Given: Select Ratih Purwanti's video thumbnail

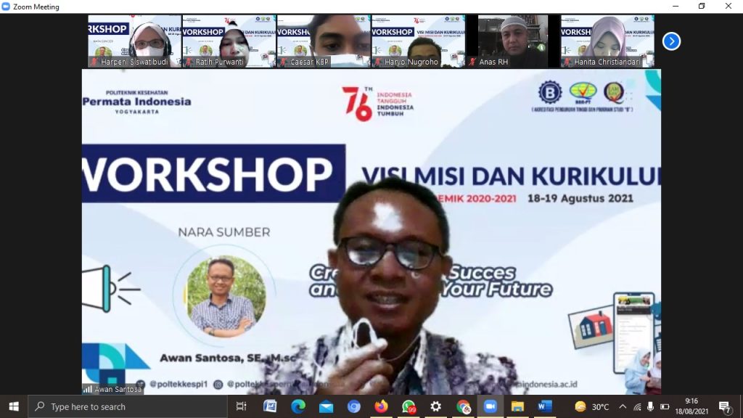Looking at the screenshot, I should (x=229, y=41).
